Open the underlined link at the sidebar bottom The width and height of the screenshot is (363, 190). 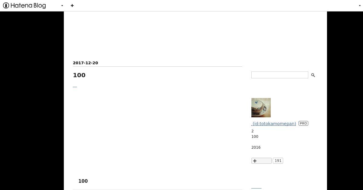click(256, 188)
